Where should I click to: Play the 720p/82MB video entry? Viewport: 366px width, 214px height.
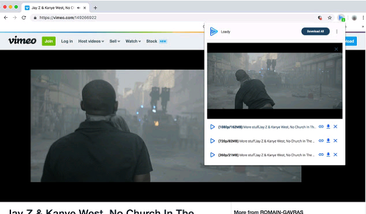click(x=212, y=141)
